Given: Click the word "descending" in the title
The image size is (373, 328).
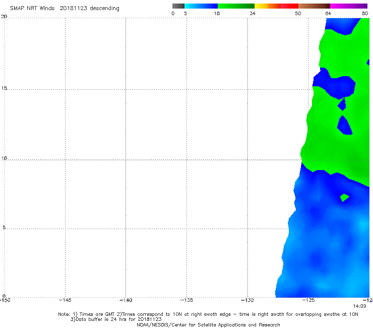Looking at the screenshot, I should point(104,9).
